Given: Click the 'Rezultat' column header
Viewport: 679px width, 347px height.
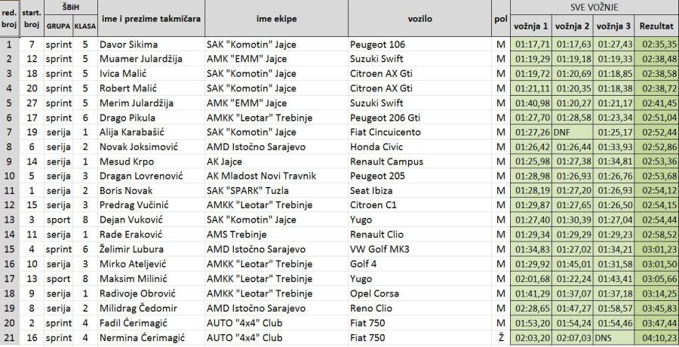Looking at the screenshot, I should 656,26.
